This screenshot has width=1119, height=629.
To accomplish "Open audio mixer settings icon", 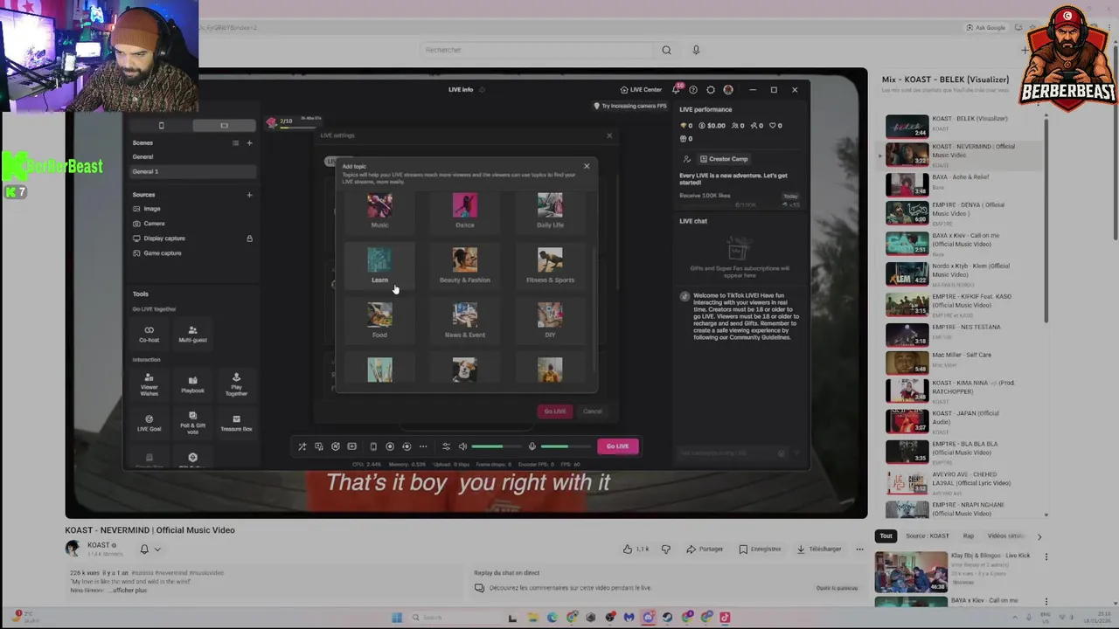I will point(446,446).
